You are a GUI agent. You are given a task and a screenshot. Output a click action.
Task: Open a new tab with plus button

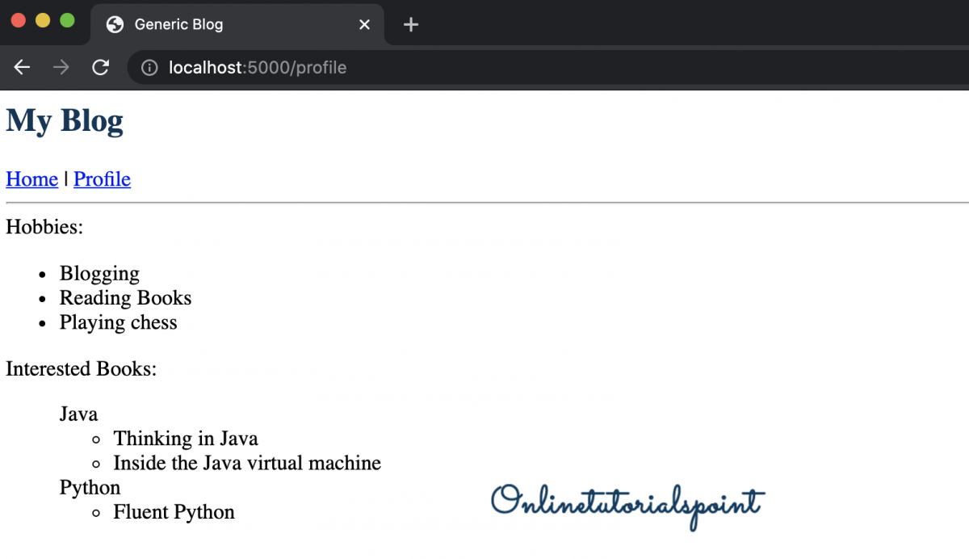pyautogui.click(x=411, y=25)
